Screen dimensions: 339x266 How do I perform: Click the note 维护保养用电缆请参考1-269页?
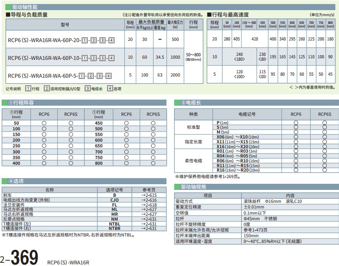coord(208,177)
